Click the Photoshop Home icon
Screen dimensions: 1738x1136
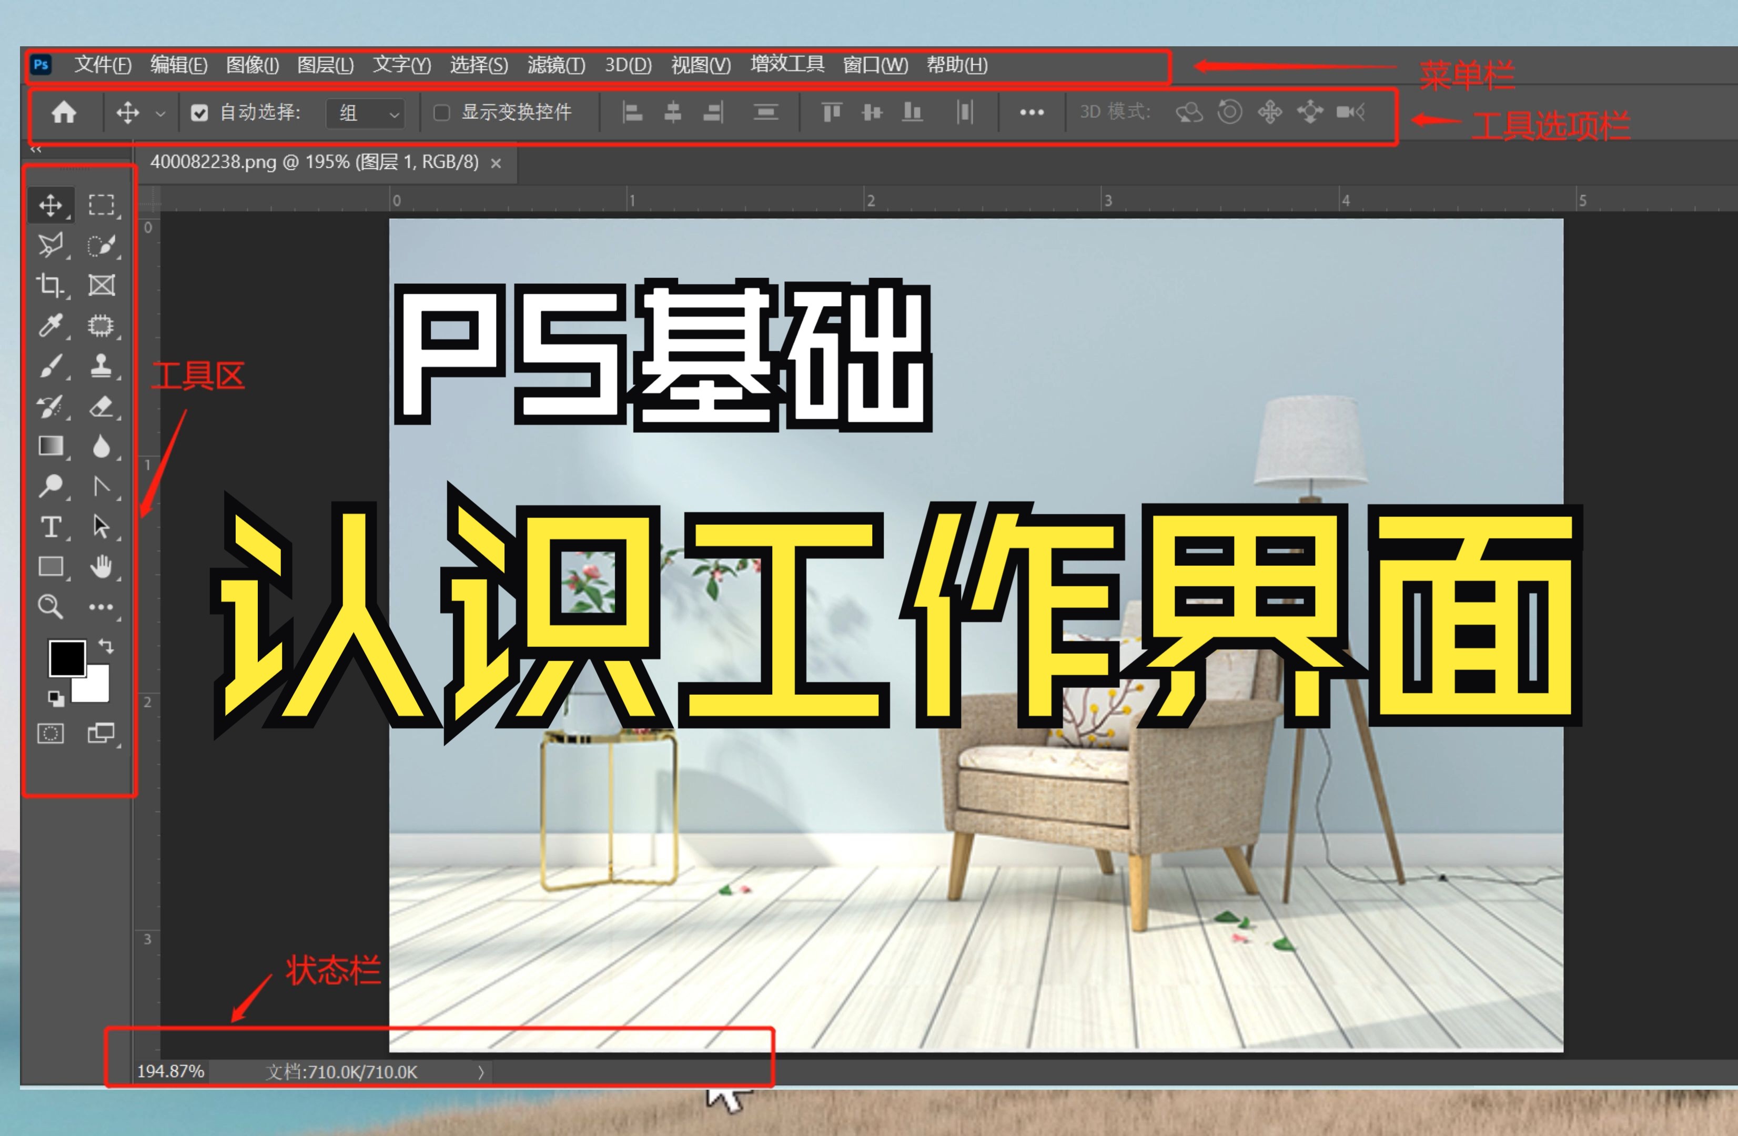coord(64,113)
